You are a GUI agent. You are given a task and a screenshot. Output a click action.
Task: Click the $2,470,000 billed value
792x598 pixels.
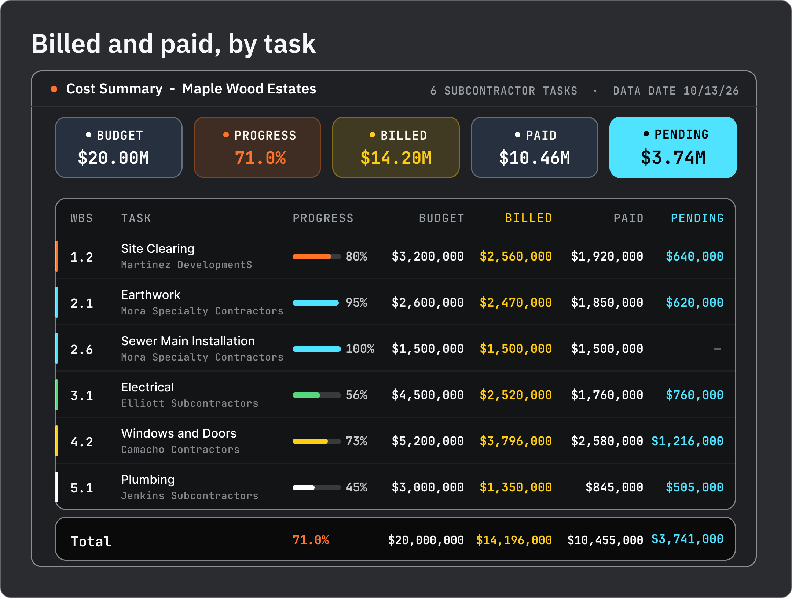[516, 303]
